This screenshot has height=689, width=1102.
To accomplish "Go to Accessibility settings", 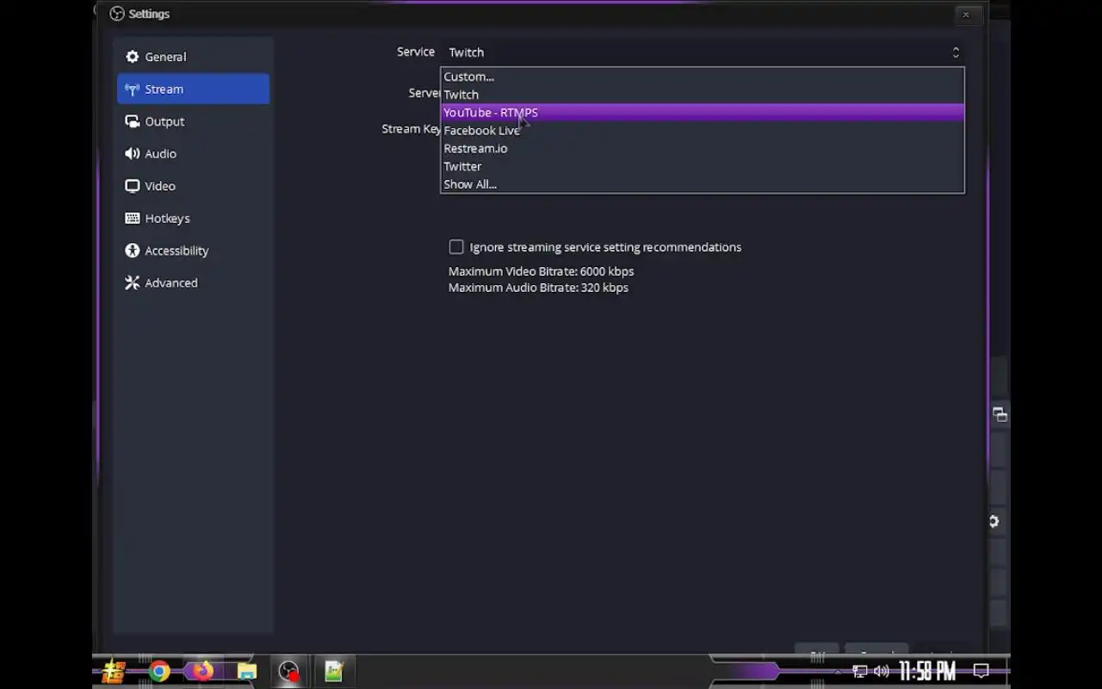I will pos(193,251).
